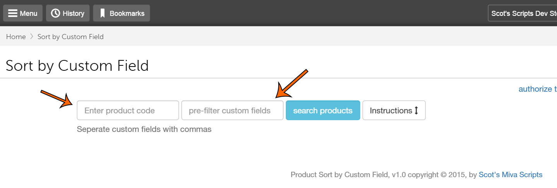This screenshot has height=188, width=557.
Task: Select the Sort by Custom Field breadcrumb
Action: click(x=70, y=37)
